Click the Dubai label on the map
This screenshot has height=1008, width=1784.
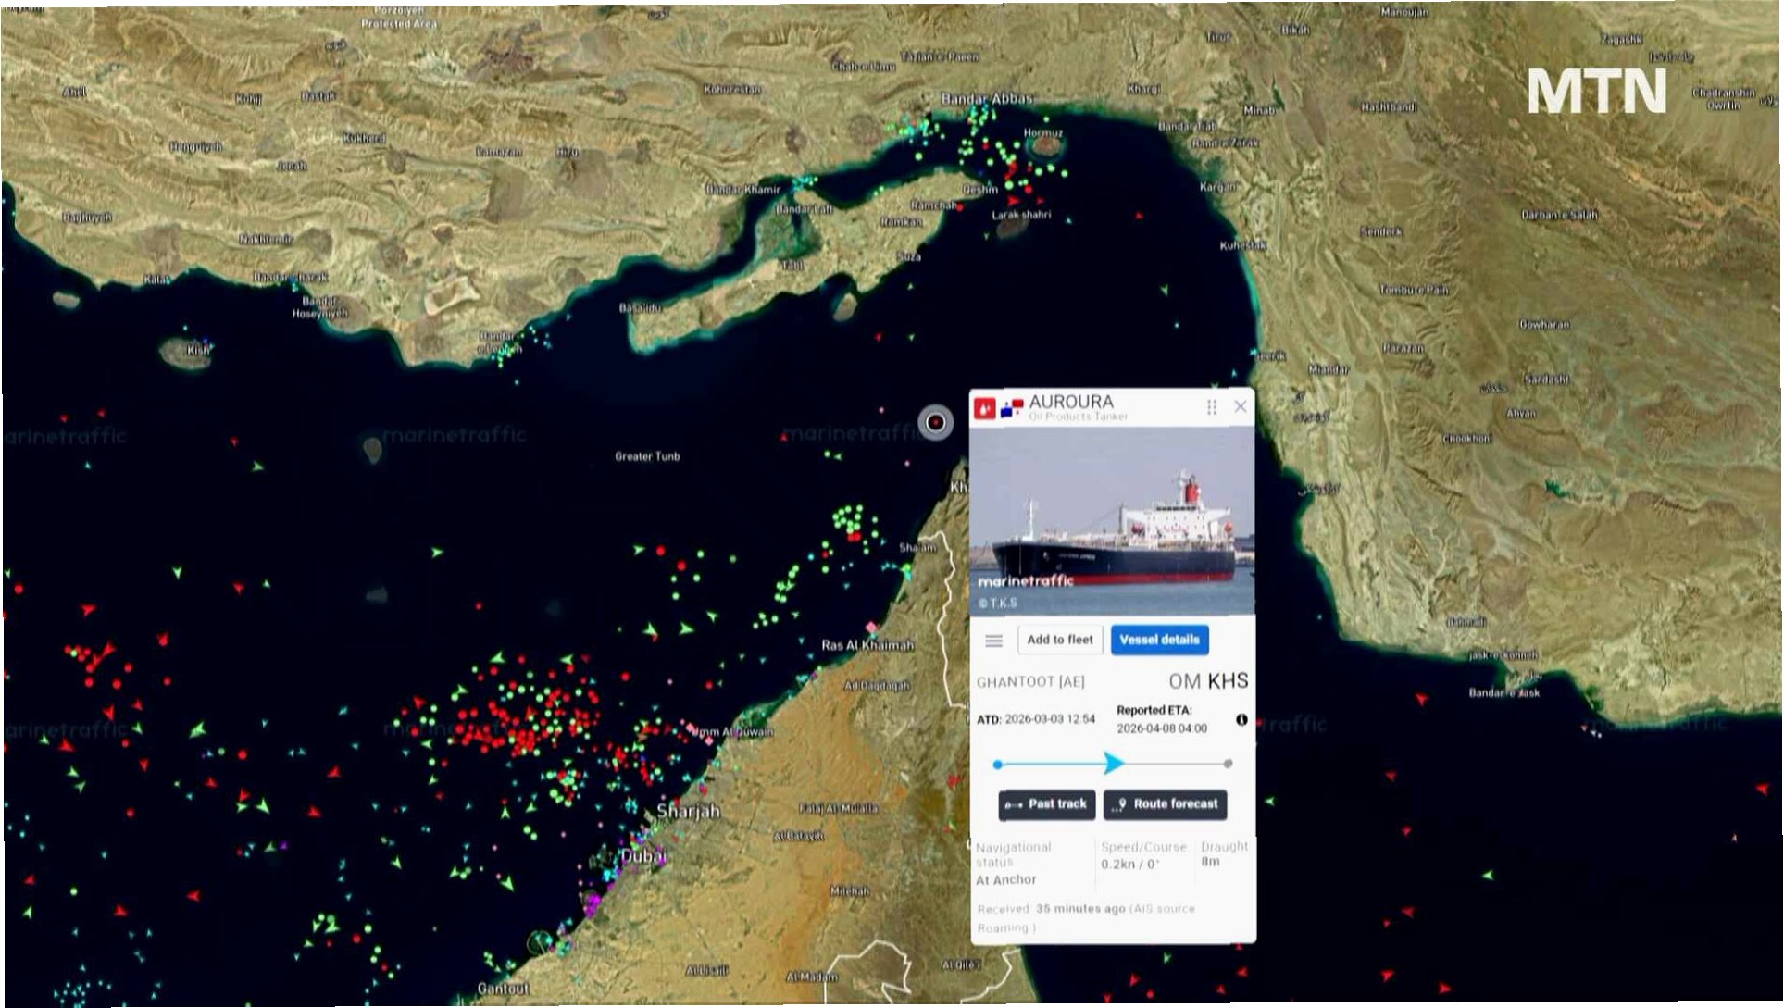[642, 855]
